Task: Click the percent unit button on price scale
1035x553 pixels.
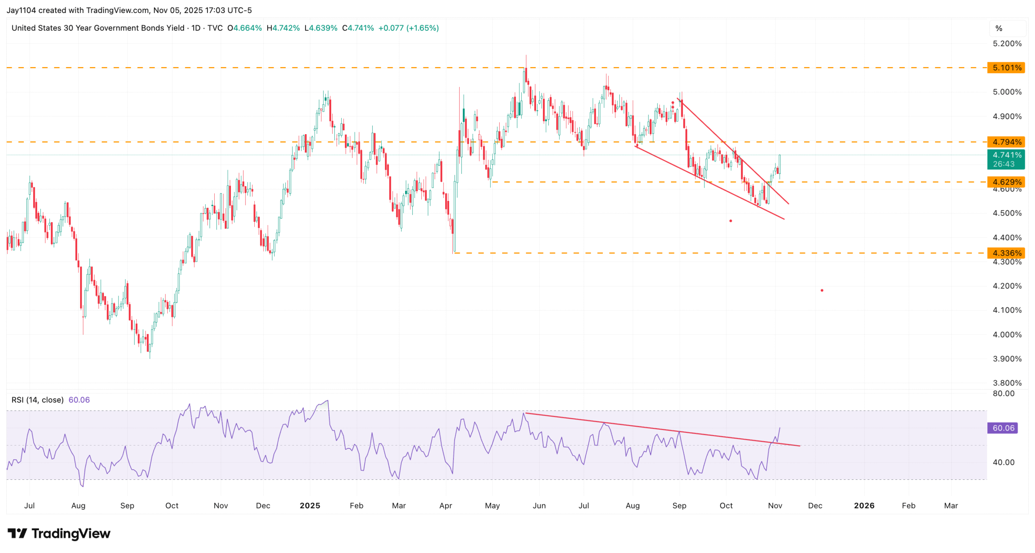Action: [x=998, y=28]
